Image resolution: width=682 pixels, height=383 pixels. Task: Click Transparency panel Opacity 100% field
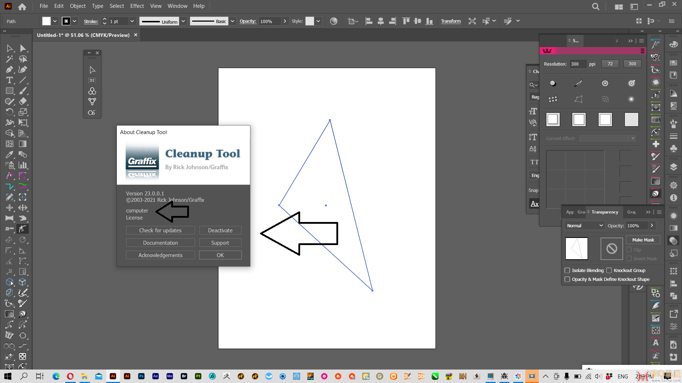click(637, 226)
